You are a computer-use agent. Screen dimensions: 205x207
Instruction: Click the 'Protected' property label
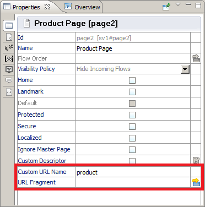[31, 115]
